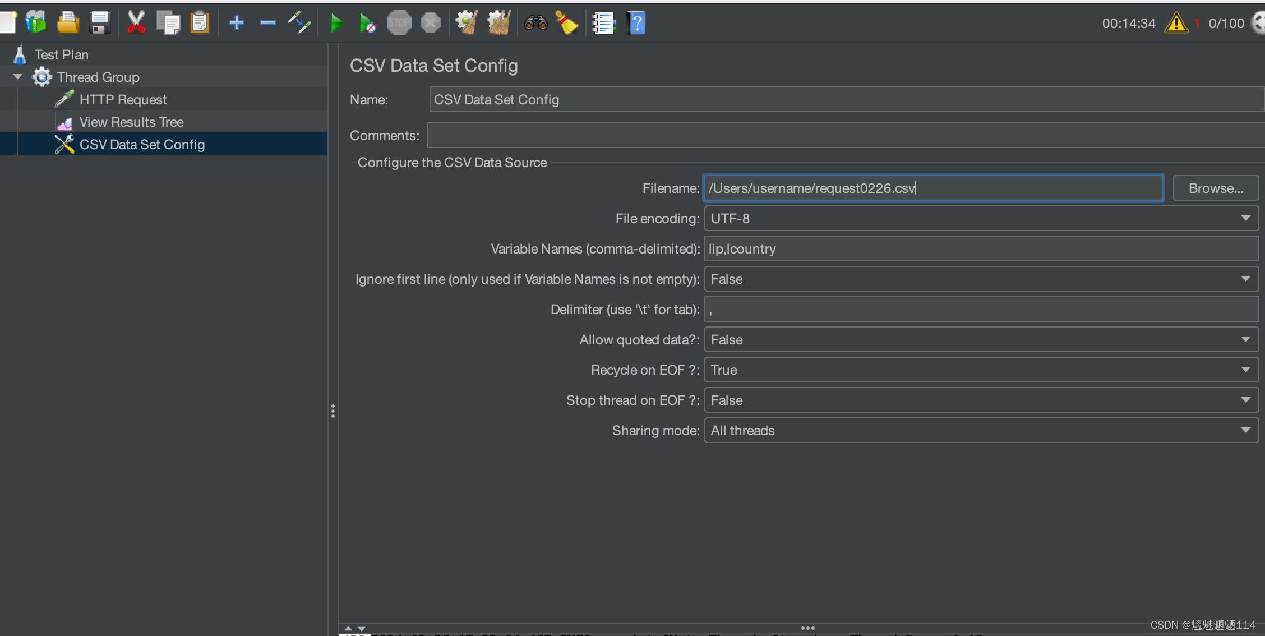Click the yellow warning triangle indicator
The image size is (1265, 636).
[1176, 24]
